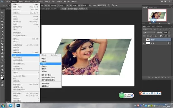The height and width of the screenshot is (108, 173).
Task: Toggle lock all padlock in Layers panel
Action: (x=156, y=36)
